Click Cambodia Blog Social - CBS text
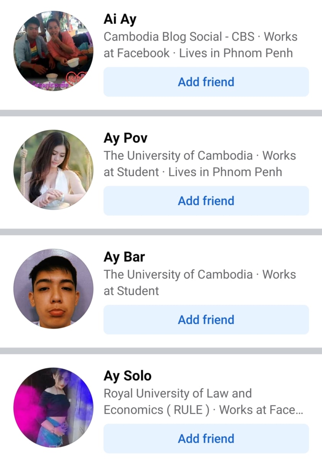Viewport: 322px width, 459px height. [179, 37]
